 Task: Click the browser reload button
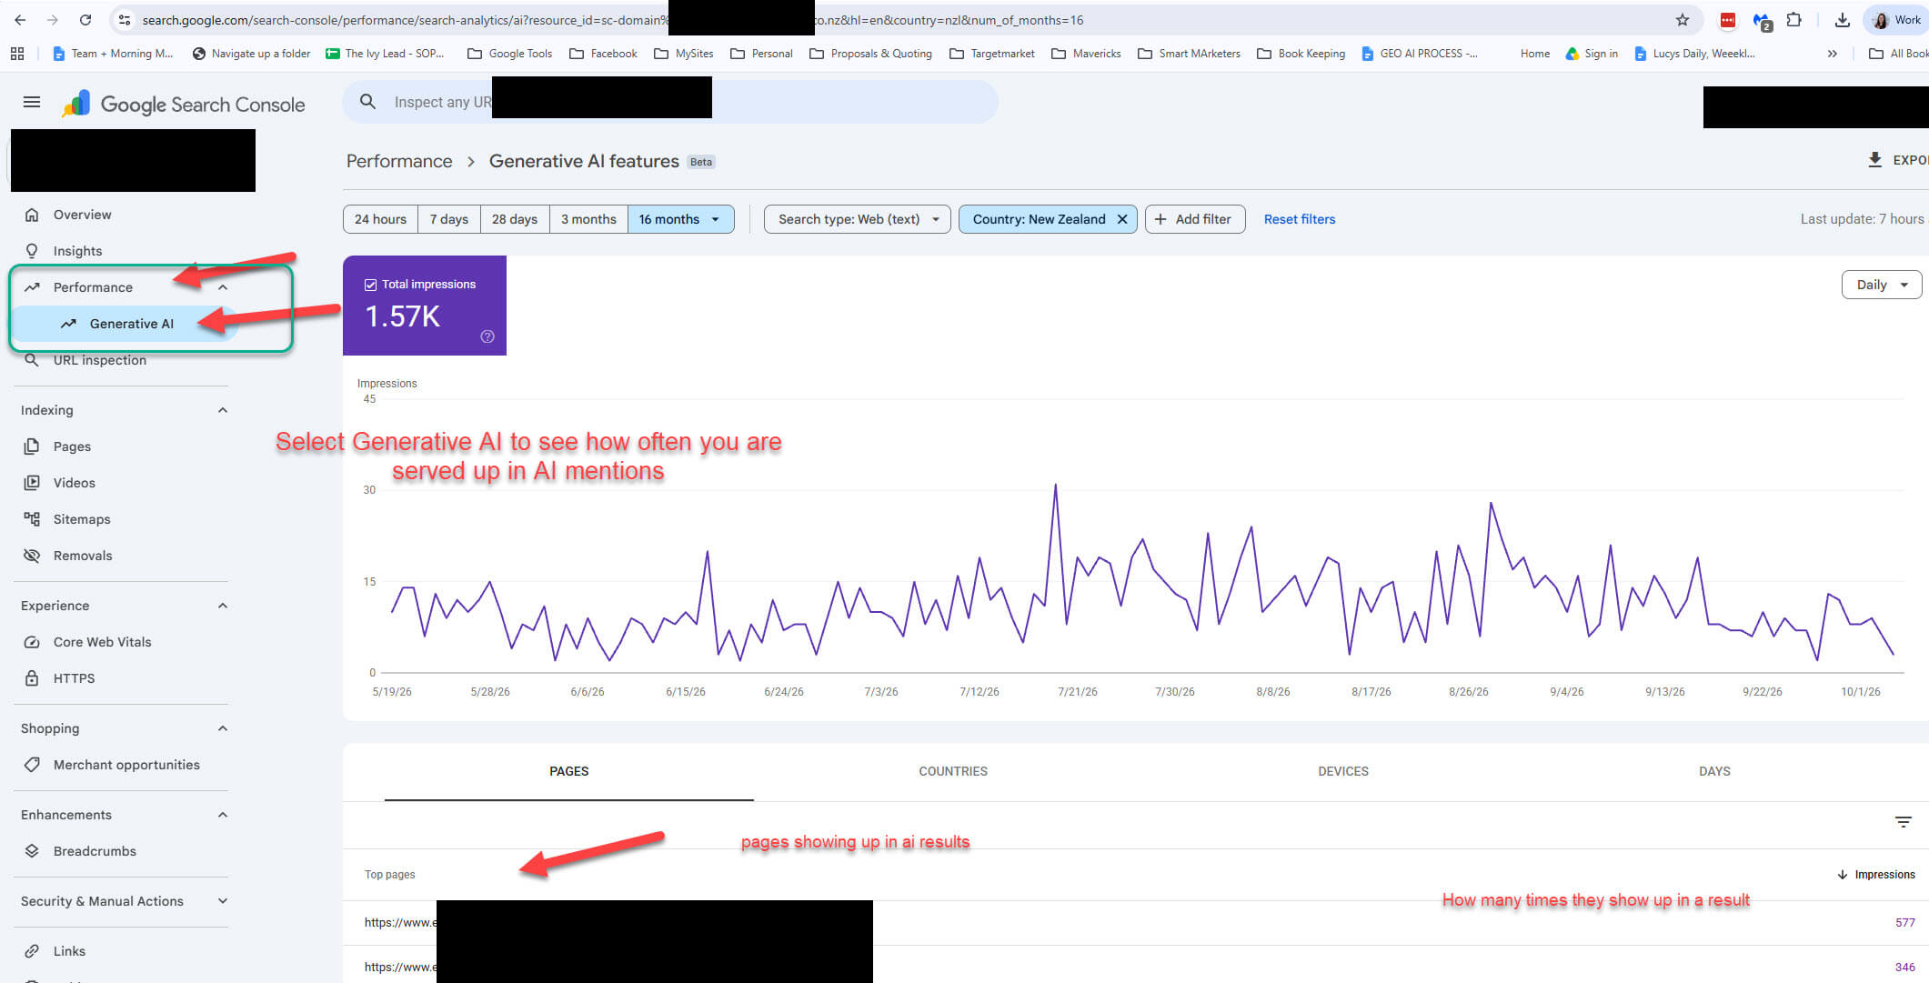pyautogui.click(x=85, y=20)
